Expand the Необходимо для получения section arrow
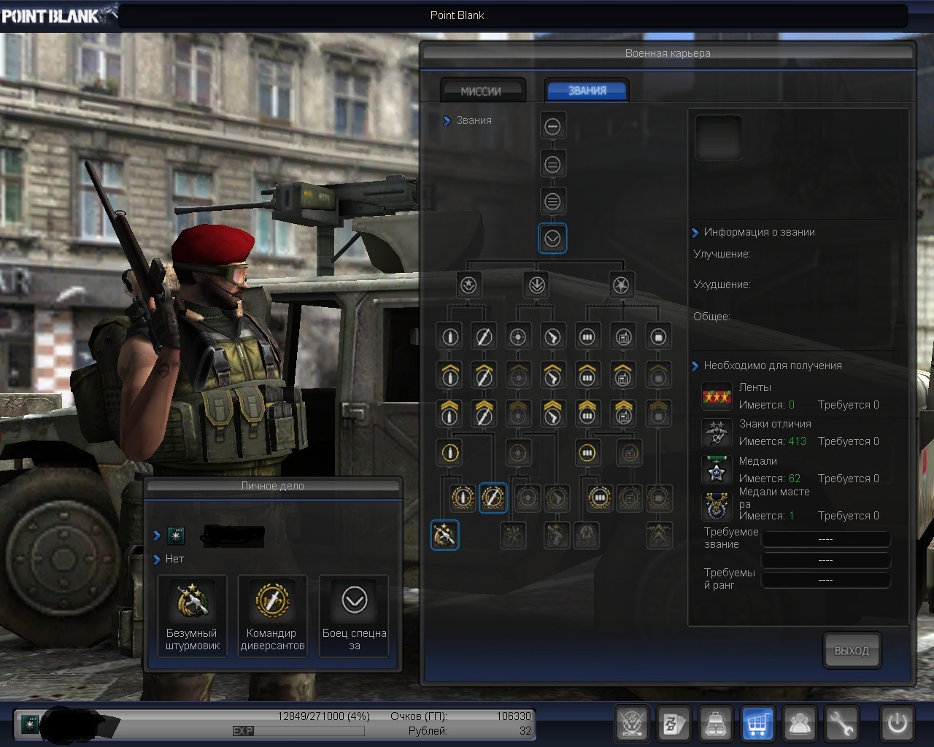934x747 pixels. pos(695,366)
